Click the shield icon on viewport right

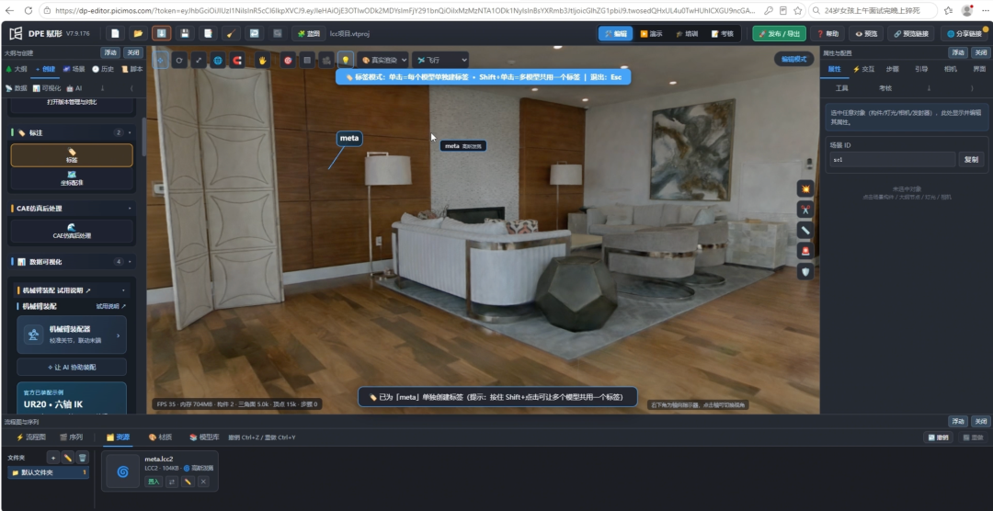tap(805, 272)
